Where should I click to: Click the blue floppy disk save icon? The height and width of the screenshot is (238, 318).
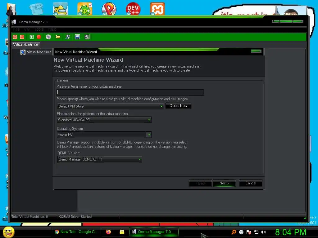[x=77, y=37]
